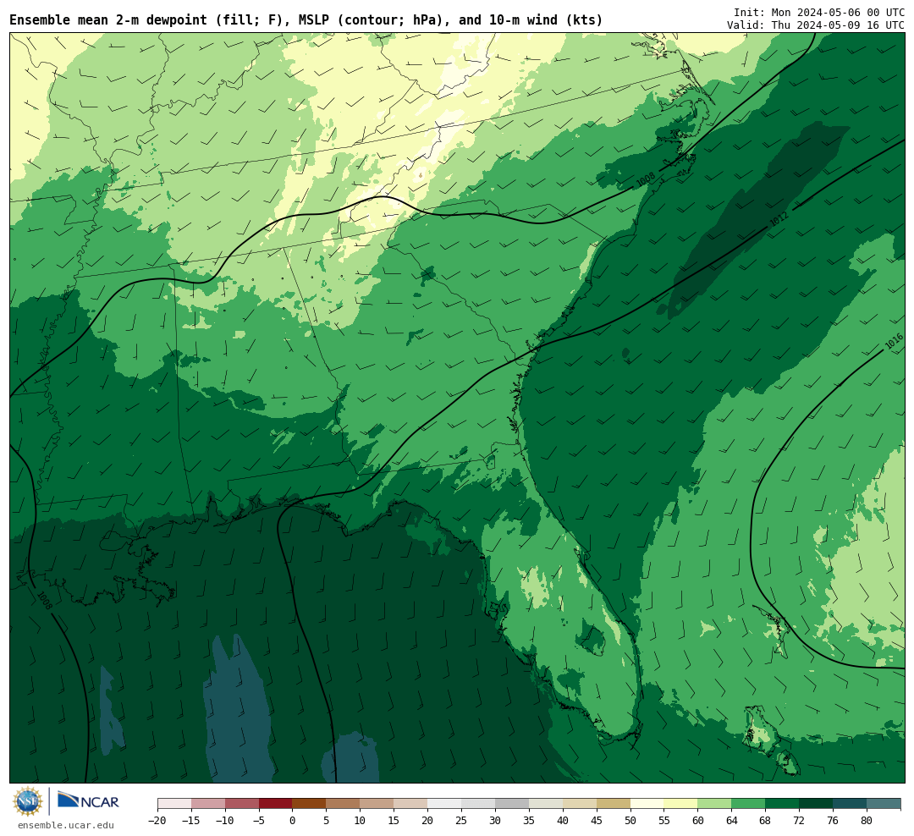The height and width of the screenshot is (836, 914).
Task: Pick the green swatch between 64 and 68
Action: click(x=749, y=804)
